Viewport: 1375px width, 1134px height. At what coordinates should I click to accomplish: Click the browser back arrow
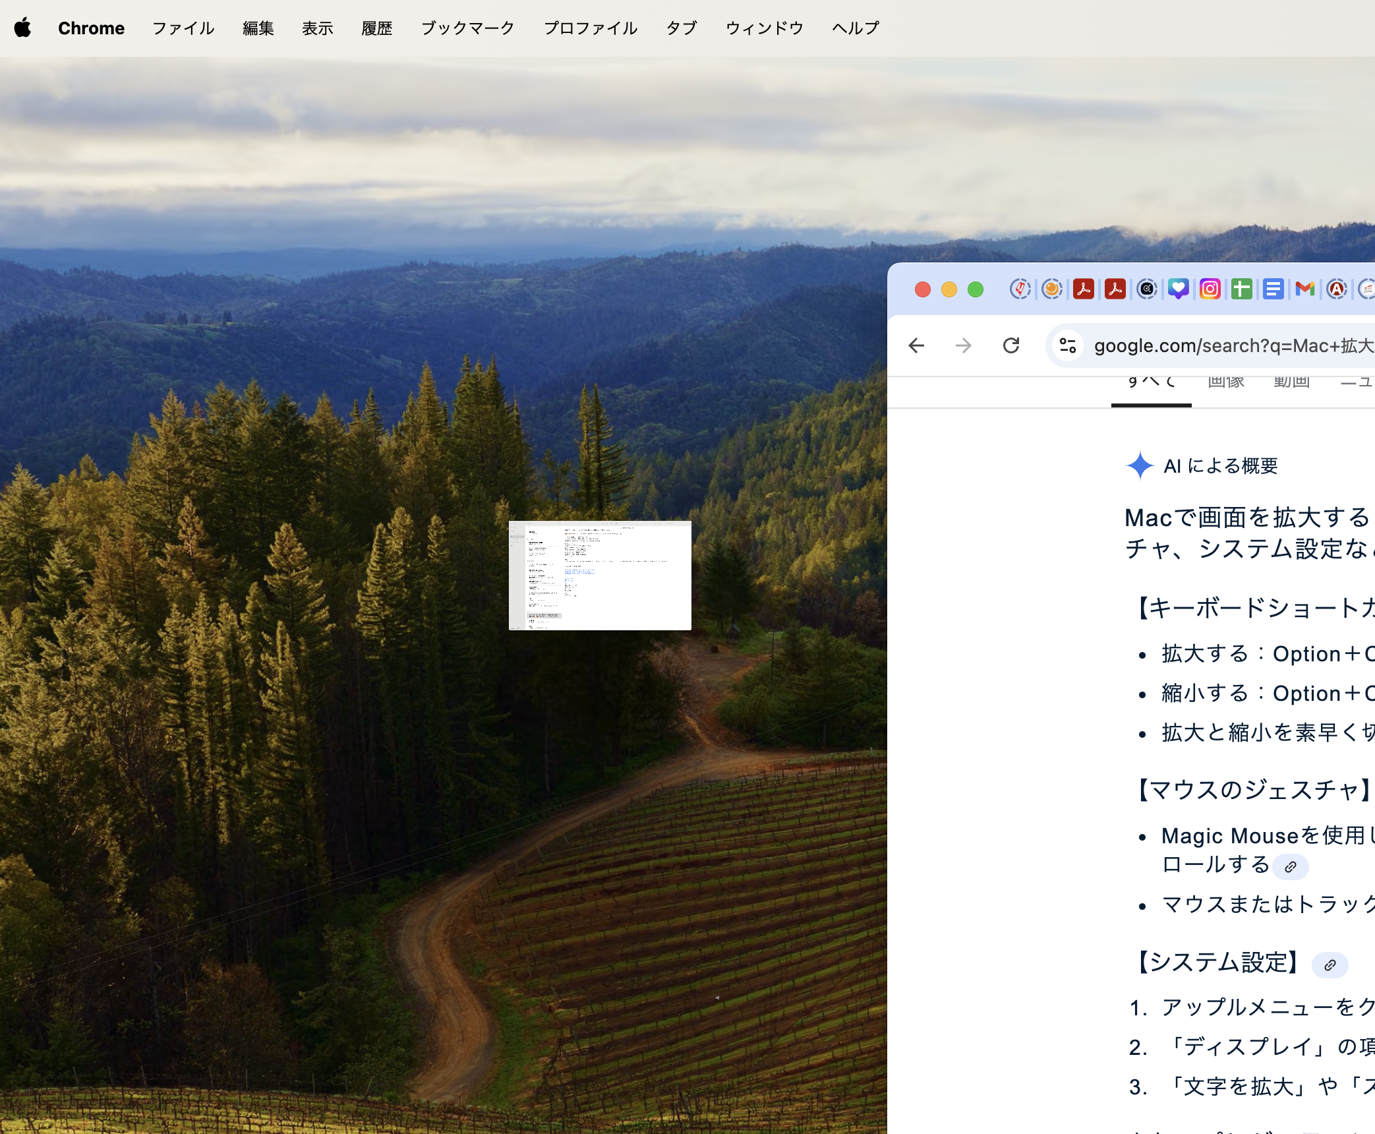[916, 345]
